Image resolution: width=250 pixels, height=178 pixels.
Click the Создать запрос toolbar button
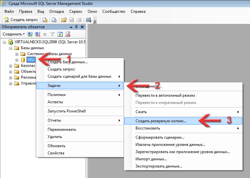pos(21,20)
